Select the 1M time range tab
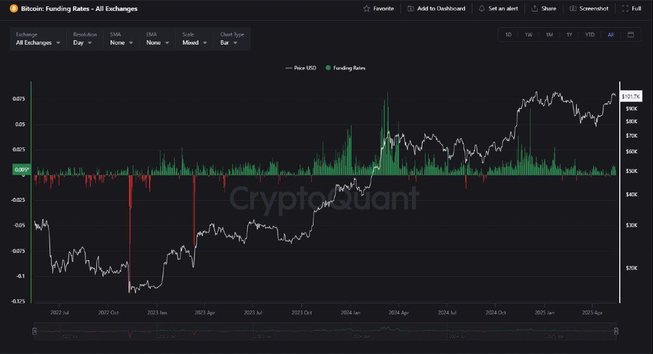 pyautogui.click(x=549, y=35)
